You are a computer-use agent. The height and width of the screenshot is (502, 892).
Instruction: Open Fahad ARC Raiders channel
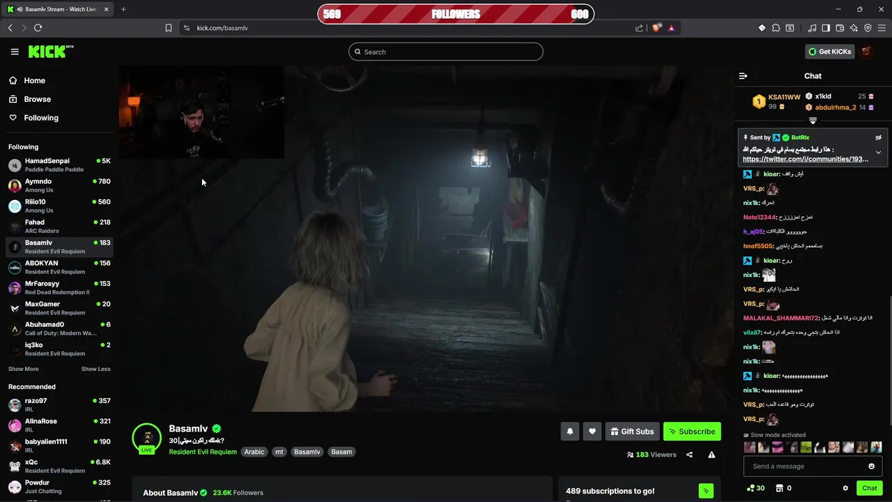59,226
